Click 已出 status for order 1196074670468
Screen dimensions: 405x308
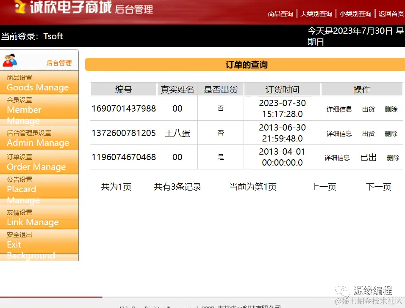(x=368, y=157)
